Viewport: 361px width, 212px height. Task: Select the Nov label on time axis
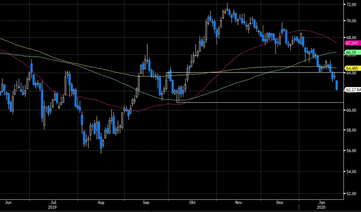tap(238, 203)
